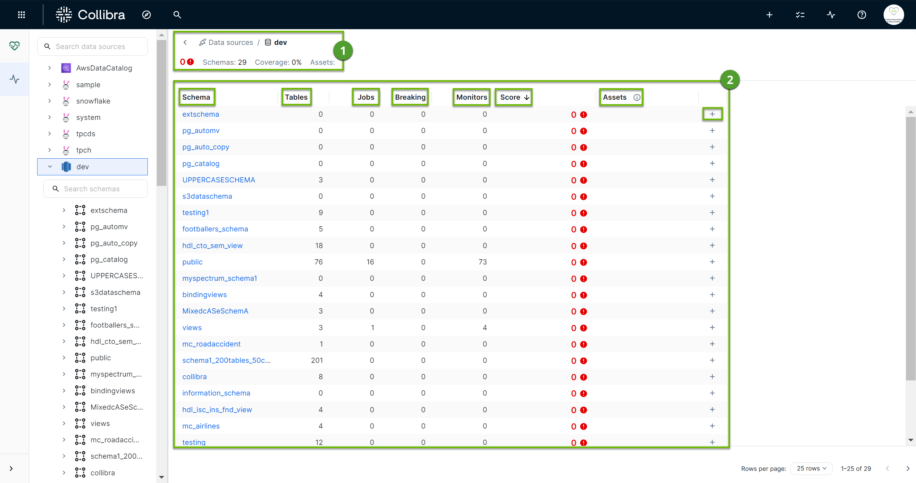
Task: Open the checklist tasks icon in top bar
Action: 801,14
